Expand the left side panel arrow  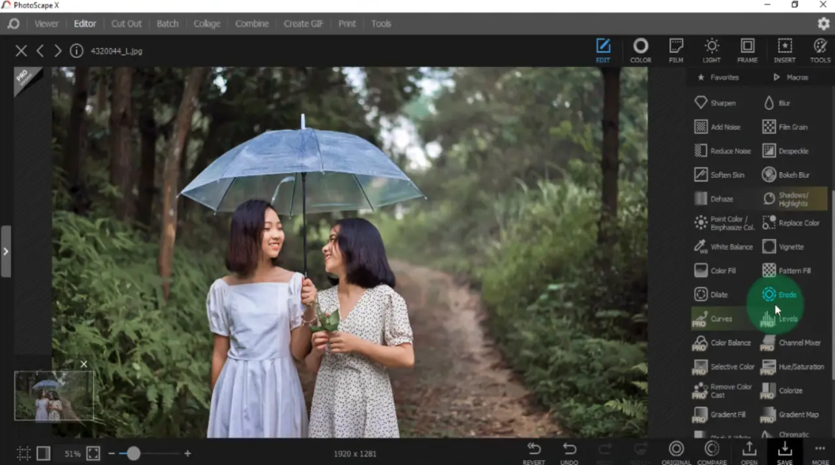point(6,251)
